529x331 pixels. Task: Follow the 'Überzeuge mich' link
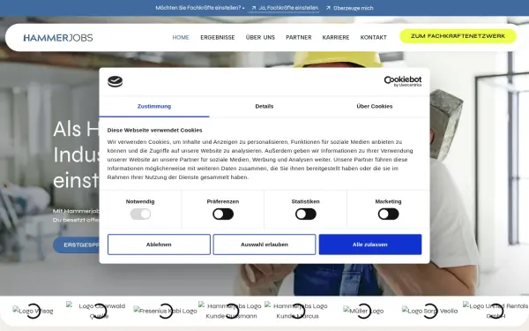354,8
